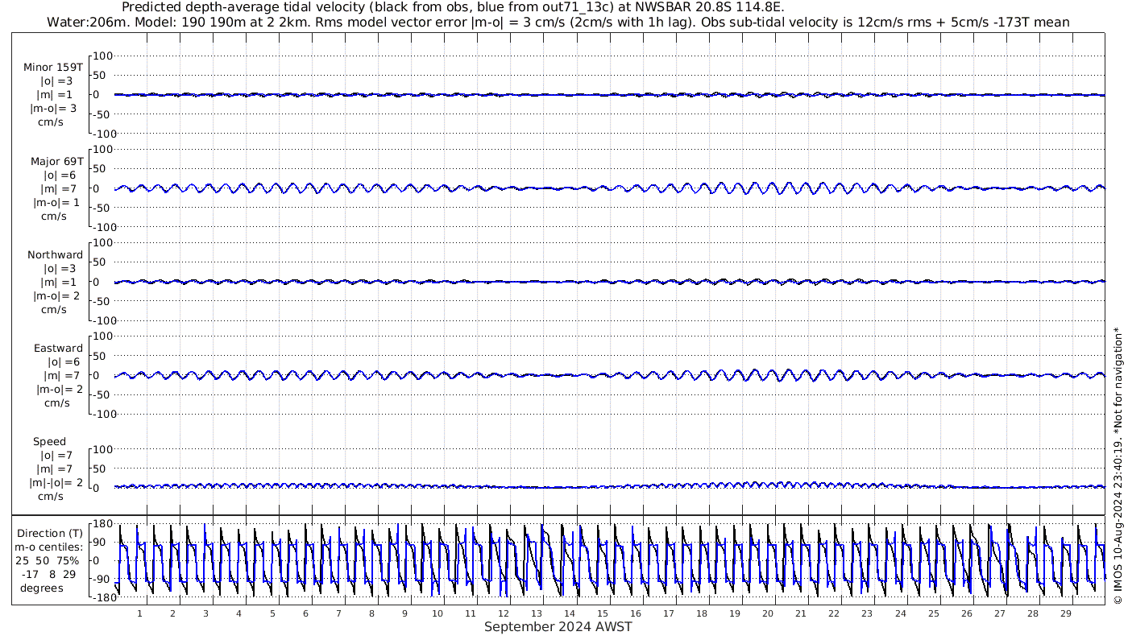The width and height of the screenshot is (1128, 644).
Task: Click the '|m-o|= 3' value under Minor 159T
Action: tap(54, 109)
